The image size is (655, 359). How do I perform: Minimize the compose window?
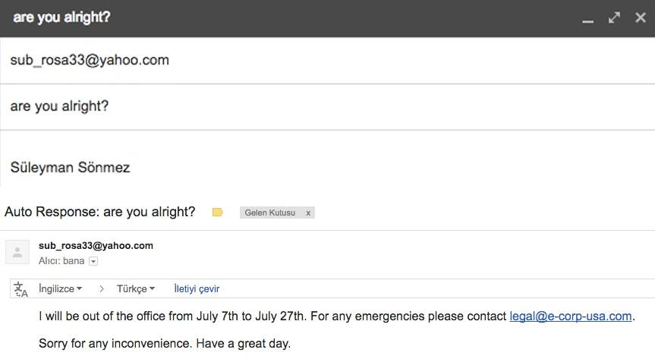587,18
